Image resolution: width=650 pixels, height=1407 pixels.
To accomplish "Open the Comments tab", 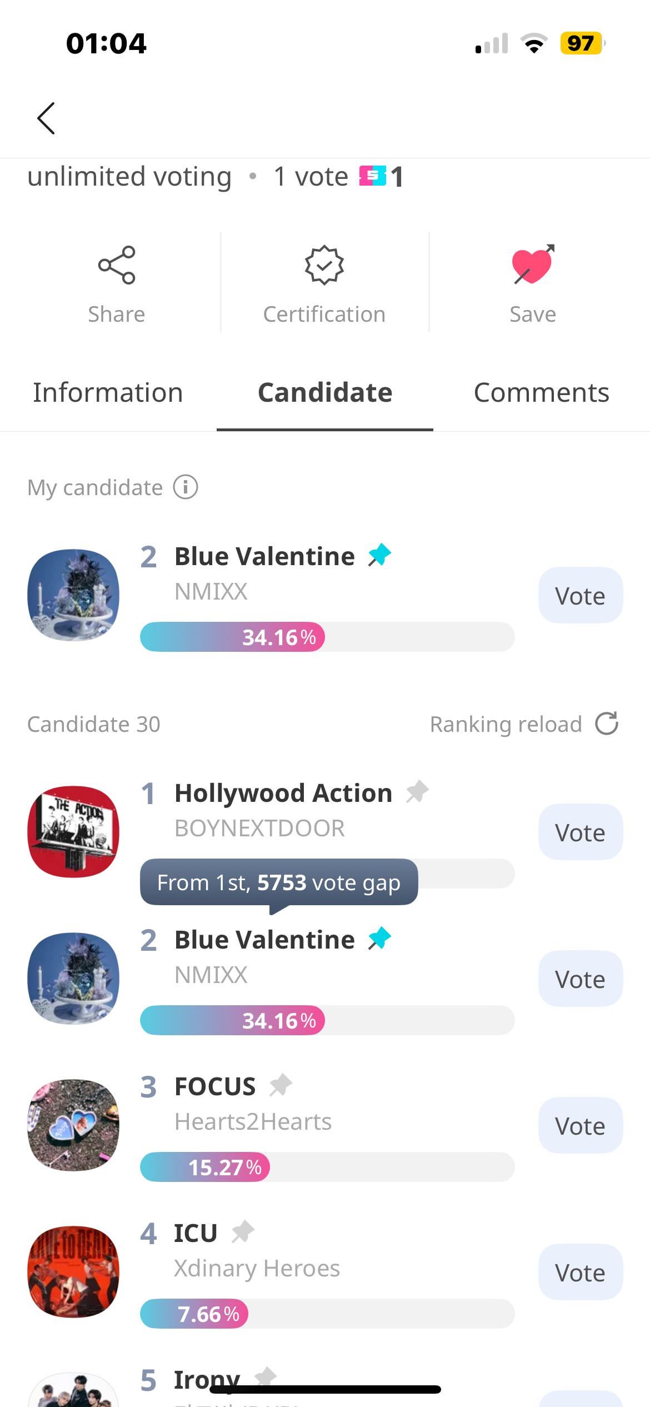I will click(541, 393).
